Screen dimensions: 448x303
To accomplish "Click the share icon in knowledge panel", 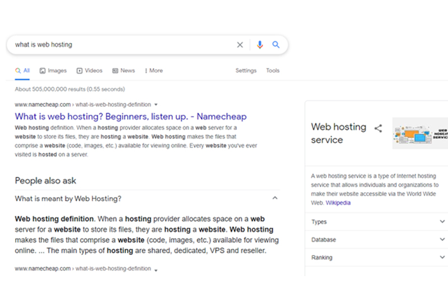I will (x=378, y=129).
